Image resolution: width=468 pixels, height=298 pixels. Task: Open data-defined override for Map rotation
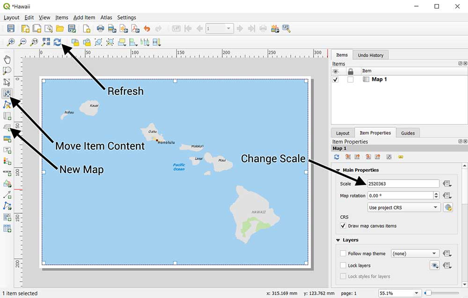[x=447, y=196]
